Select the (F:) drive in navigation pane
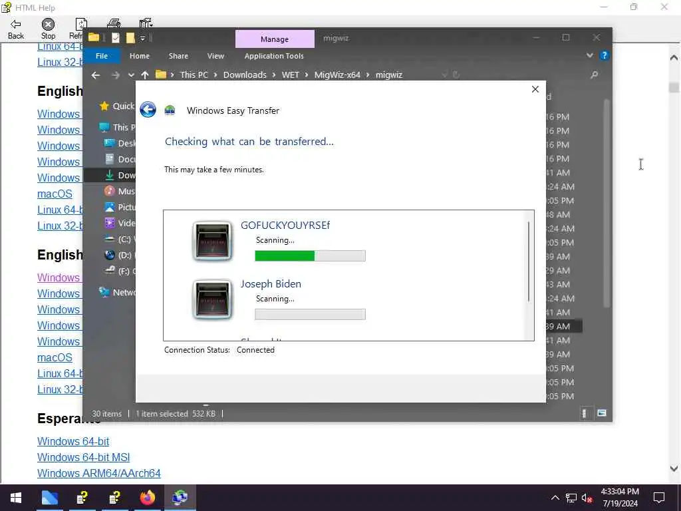 point(120,271)
